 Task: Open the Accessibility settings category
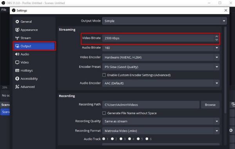point(34,79)
